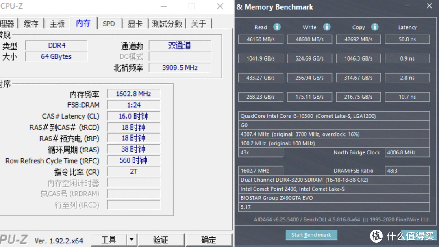Click the 0.9 ns latency value
This screenshot has width=439, height=247.
click(x=407, y=58)
